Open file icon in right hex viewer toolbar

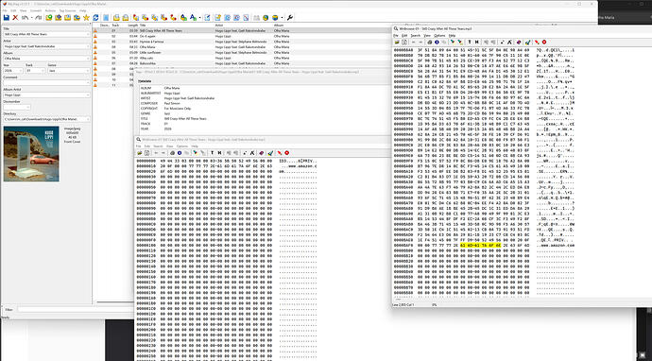point(397,42)
